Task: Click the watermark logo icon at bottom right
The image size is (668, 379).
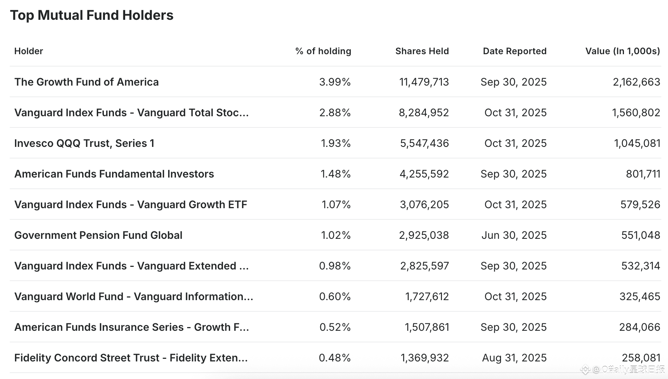Action: click(x=585, y=370)
